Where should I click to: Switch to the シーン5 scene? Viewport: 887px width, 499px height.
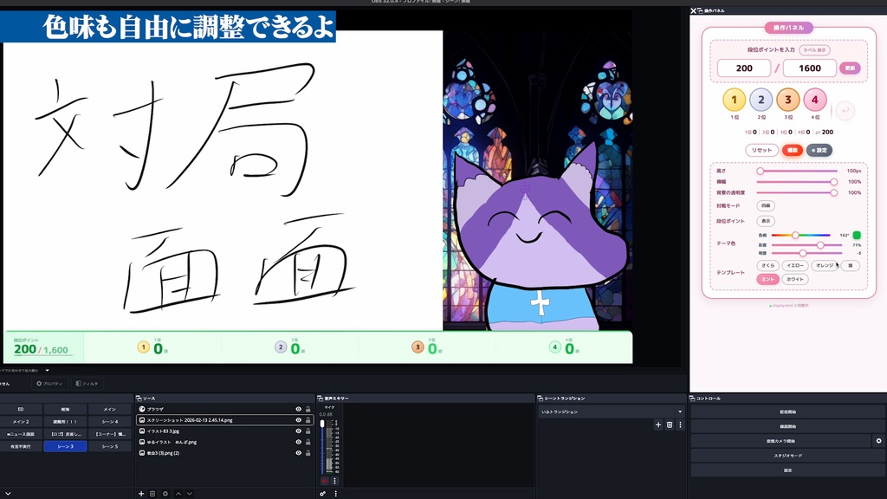click(x=109, y=447)
